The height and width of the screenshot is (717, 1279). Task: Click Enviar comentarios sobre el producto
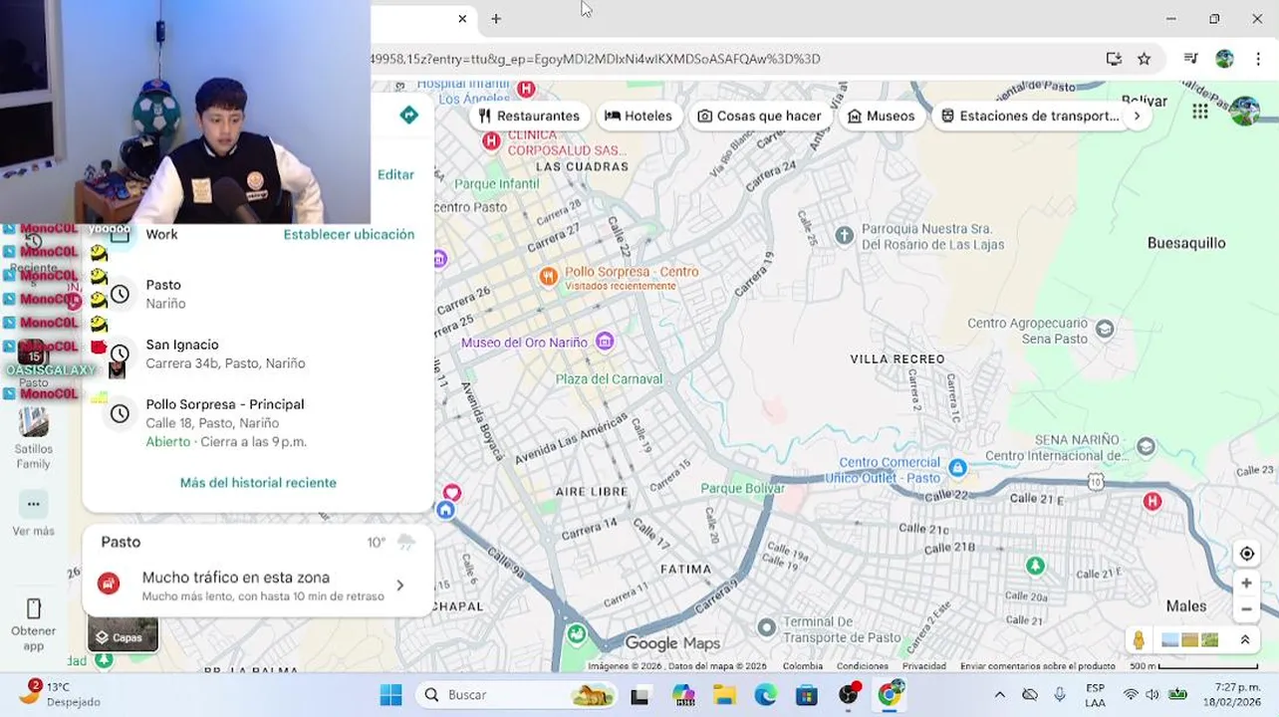coord(1038,666)
